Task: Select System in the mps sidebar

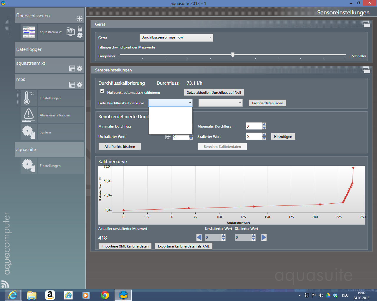Action: point(45,132)
